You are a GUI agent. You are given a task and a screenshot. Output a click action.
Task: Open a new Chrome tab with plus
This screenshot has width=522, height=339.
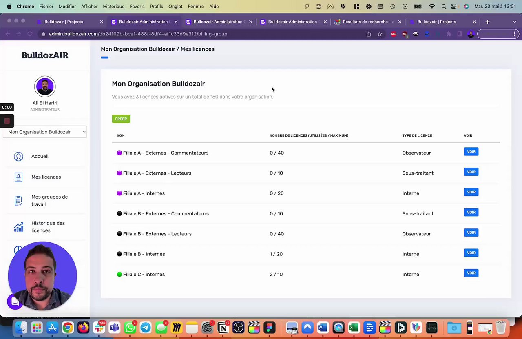[x=487, y=22]
